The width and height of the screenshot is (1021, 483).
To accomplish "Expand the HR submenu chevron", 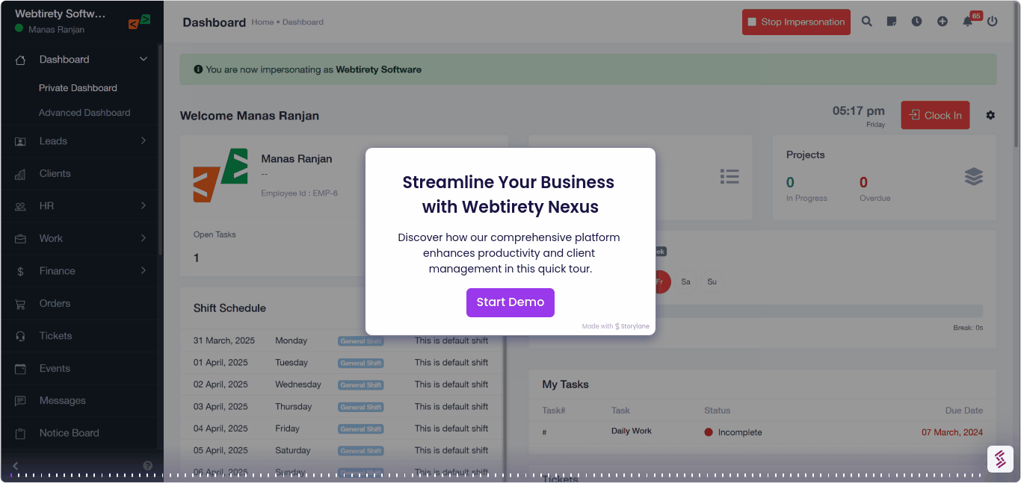I will pos(144,205).
